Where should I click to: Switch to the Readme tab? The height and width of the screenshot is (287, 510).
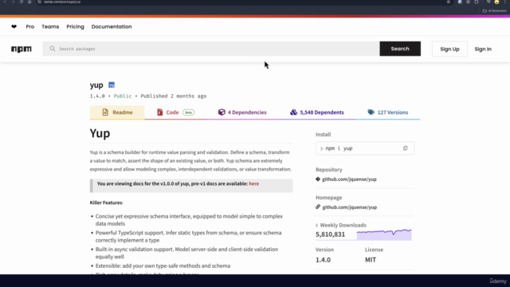117,112
